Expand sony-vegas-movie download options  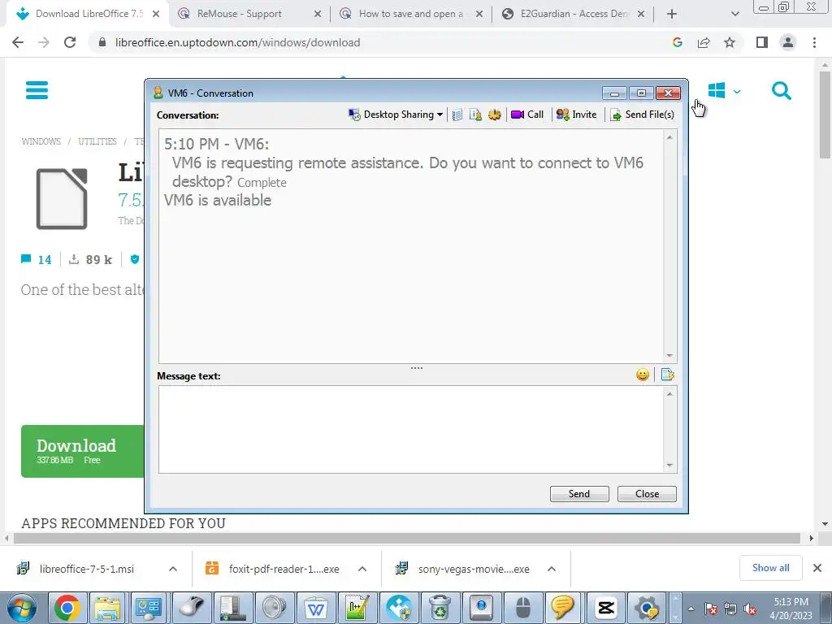click(x=552, y=569)
